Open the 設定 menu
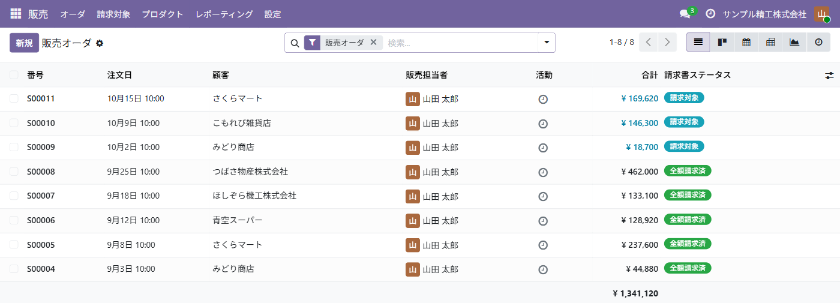840x303 pixels. pyautogui.click(x=272, y=14)
